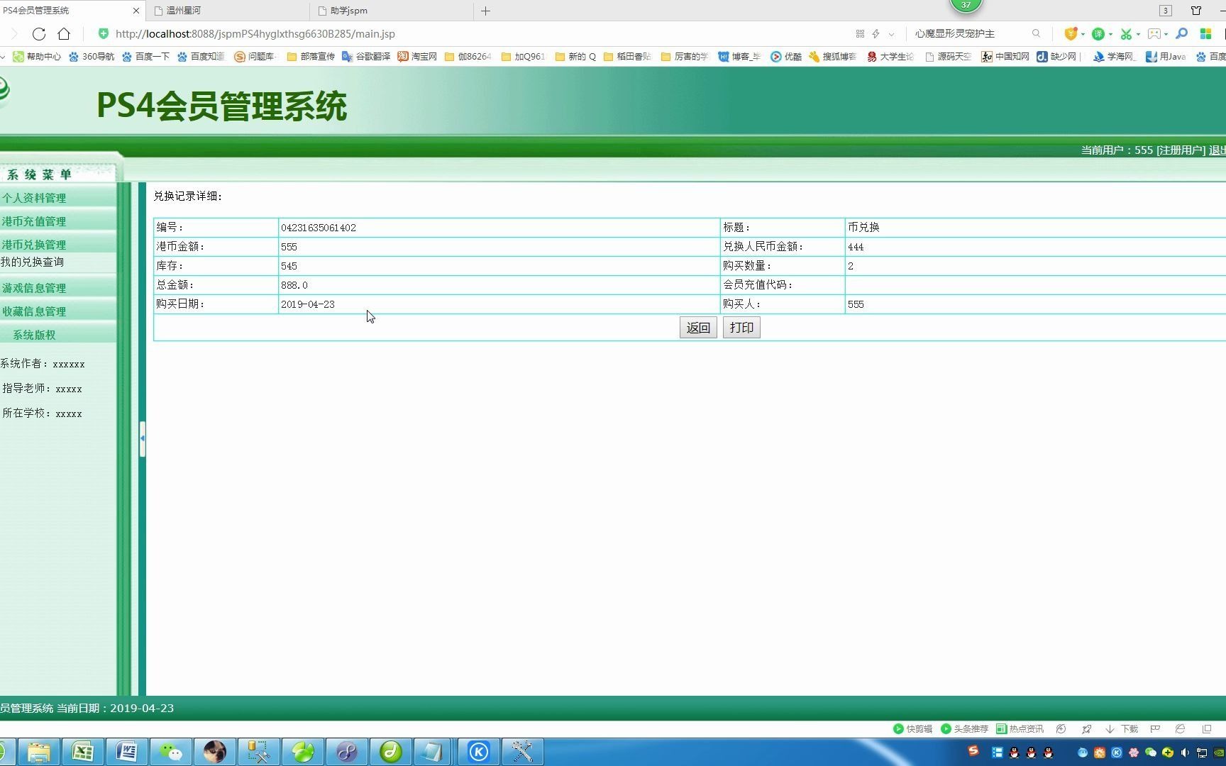Close the PS4会员管理系统 tab
The image size is (1226, 766).
click(x=136, y=11)
